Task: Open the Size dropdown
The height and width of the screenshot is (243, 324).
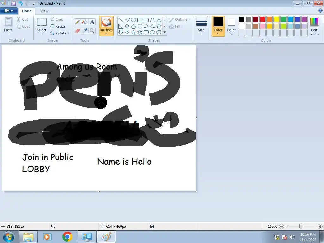Action: click(201, 26)
